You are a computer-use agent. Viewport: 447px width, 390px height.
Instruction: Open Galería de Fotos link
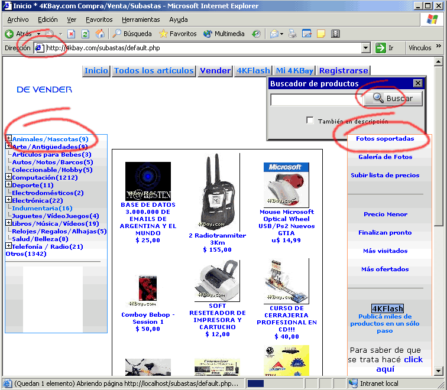[385, 157]
